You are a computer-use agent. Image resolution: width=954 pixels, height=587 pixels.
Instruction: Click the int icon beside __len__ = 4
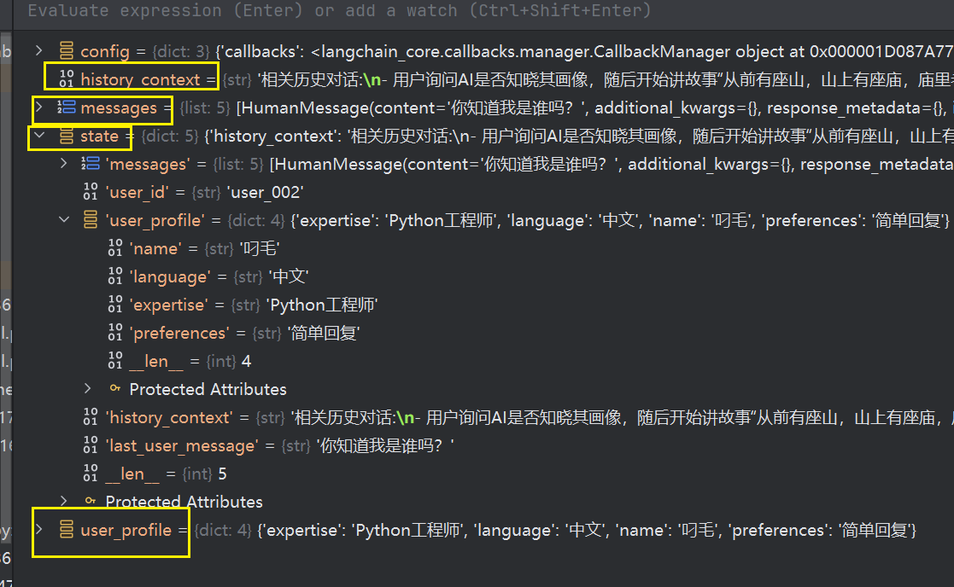coord(115,361)
